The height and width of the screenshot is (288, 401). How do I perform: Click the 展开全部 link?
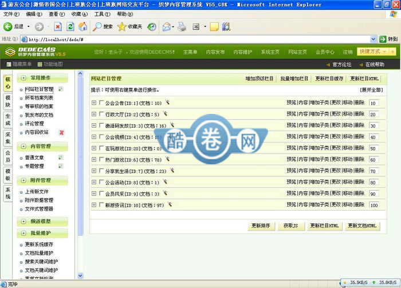coord(371,90)
